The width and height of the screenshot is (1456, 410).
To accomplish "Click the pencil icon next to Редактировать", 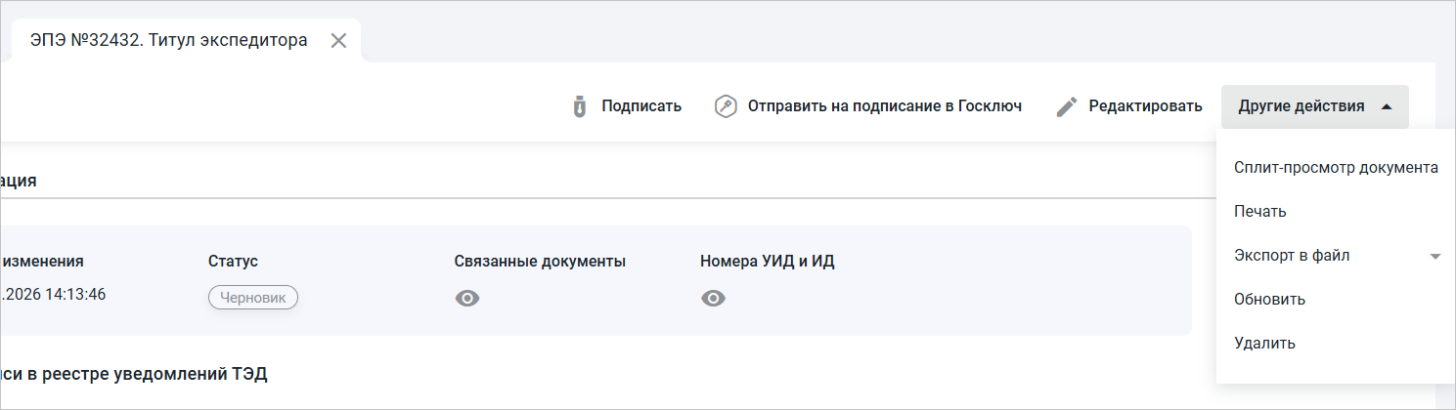I will [x=1067, y=106].
